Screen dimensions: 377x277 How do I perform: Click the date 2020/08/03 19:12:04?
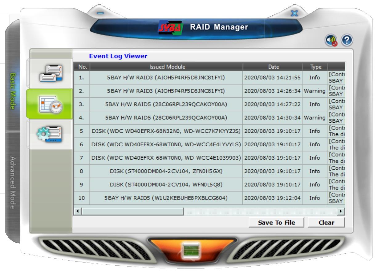tap(272, 198)
